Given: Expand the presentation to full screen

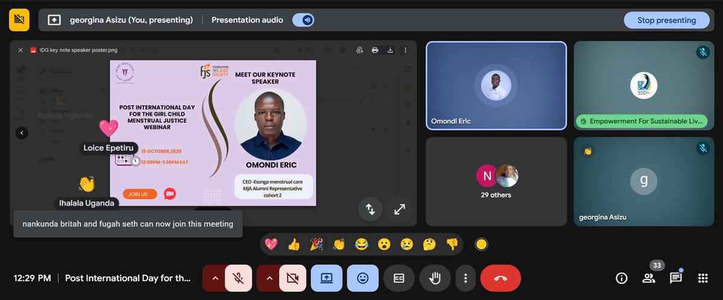Looking at the screenshot, I should 399,210.
